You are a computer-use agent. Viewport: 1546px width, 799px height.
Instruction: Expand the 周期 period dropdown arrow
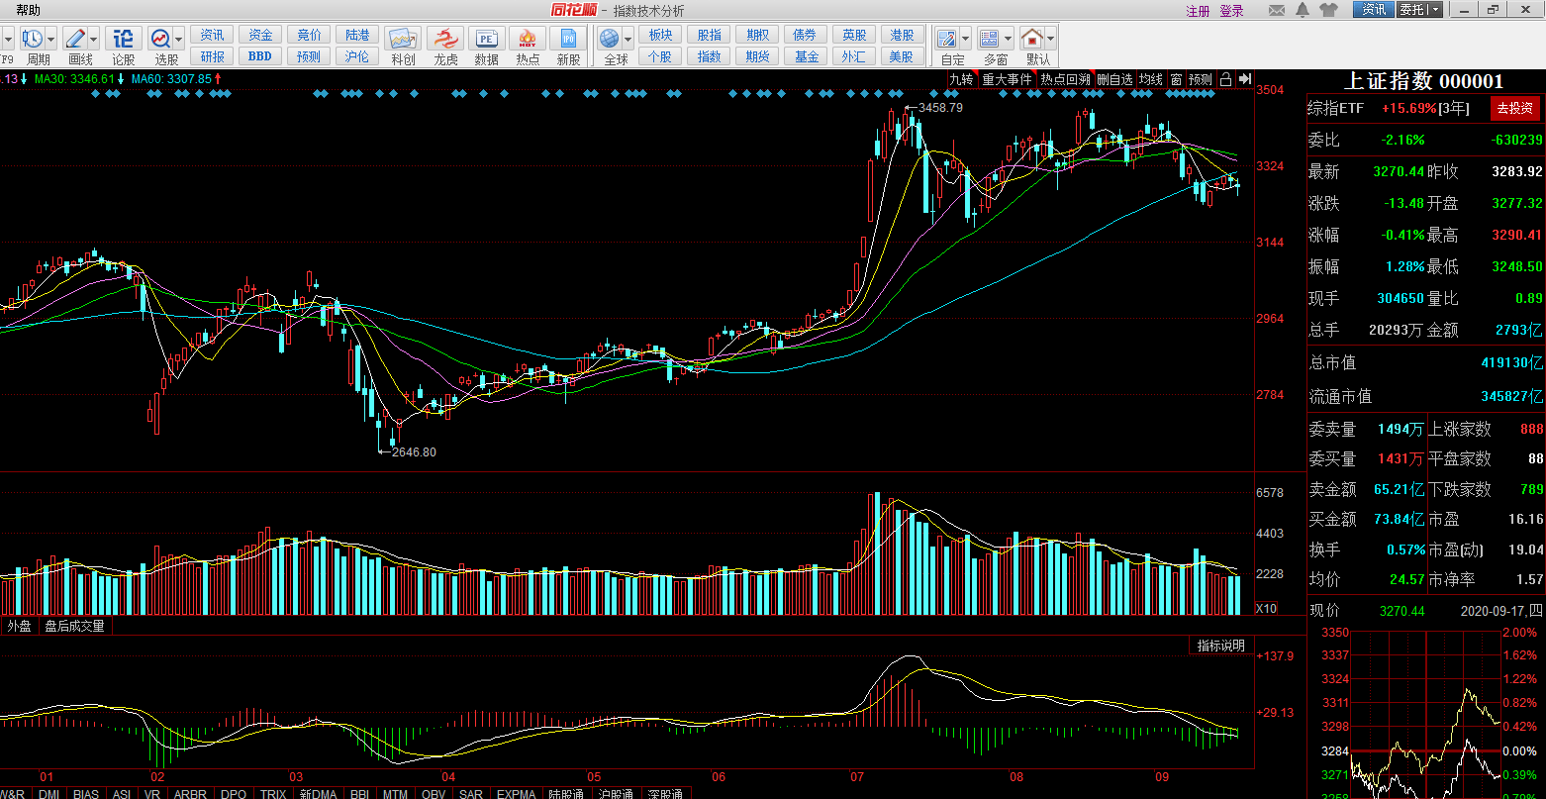(50, 39)
